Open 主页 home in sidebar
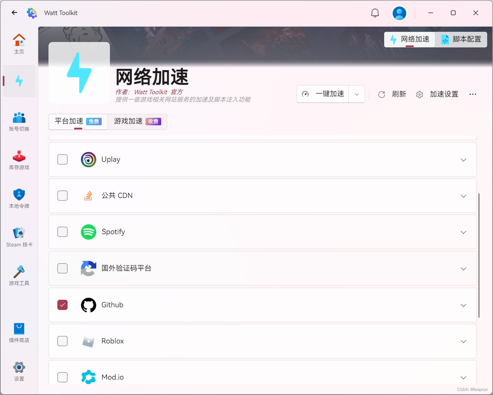 pos(19,44)
